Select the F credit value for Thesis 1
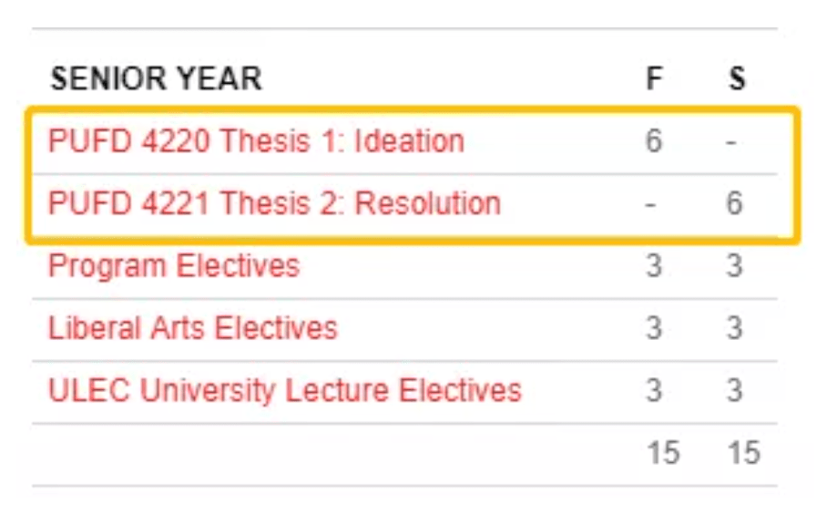Image resolution: width=827 pixels, height=514 pixels. (653, 141)
